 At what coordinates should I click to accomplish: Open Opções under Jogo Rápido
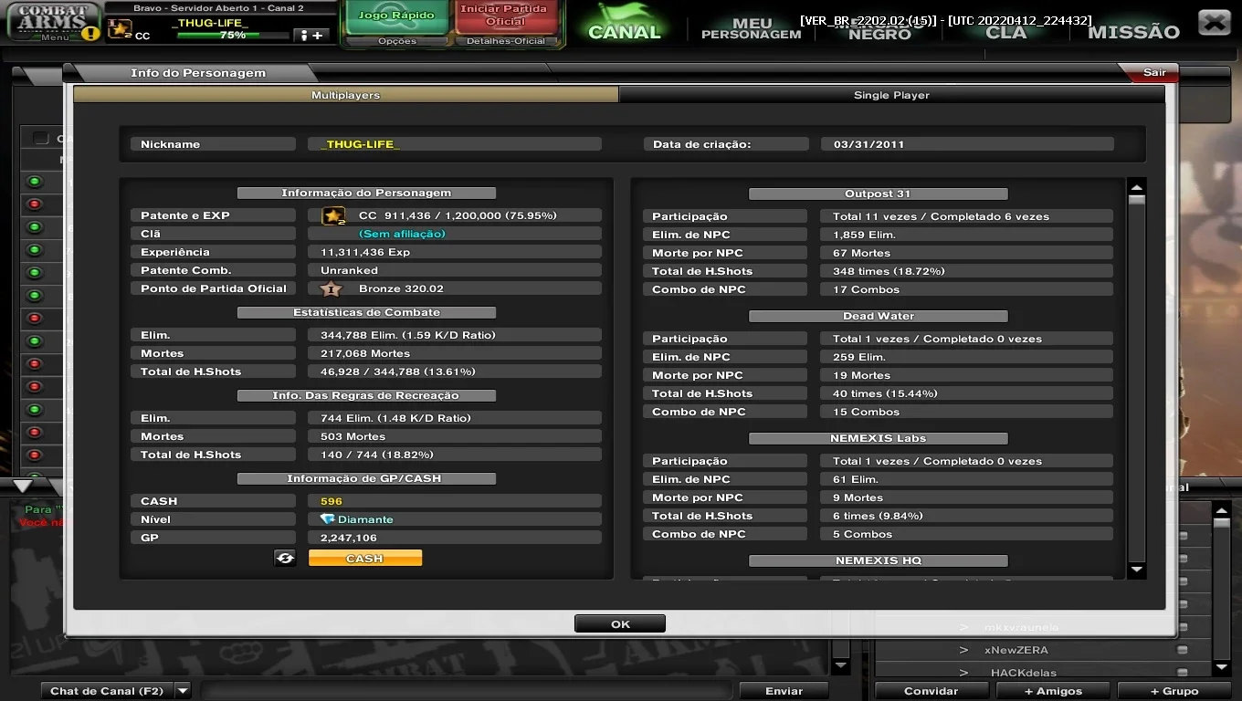(x=396, y=41)
